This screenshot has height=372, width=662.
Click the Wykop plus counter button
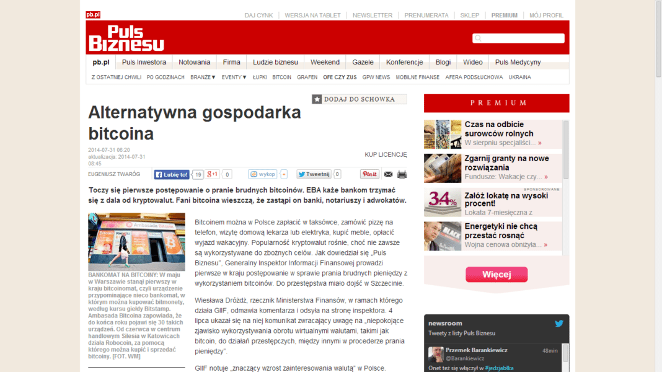coord(283,174)
